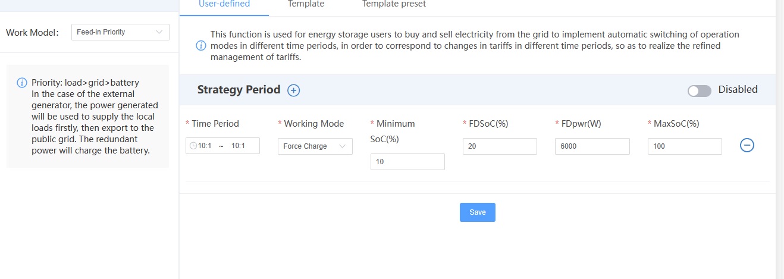Open the Work Model dropdown
The image size is (784, 279).
tap(120, 32)
